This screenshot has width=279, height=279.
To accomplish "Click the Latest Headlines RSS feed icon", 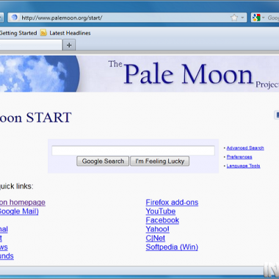I will click(x=43, y=33).
